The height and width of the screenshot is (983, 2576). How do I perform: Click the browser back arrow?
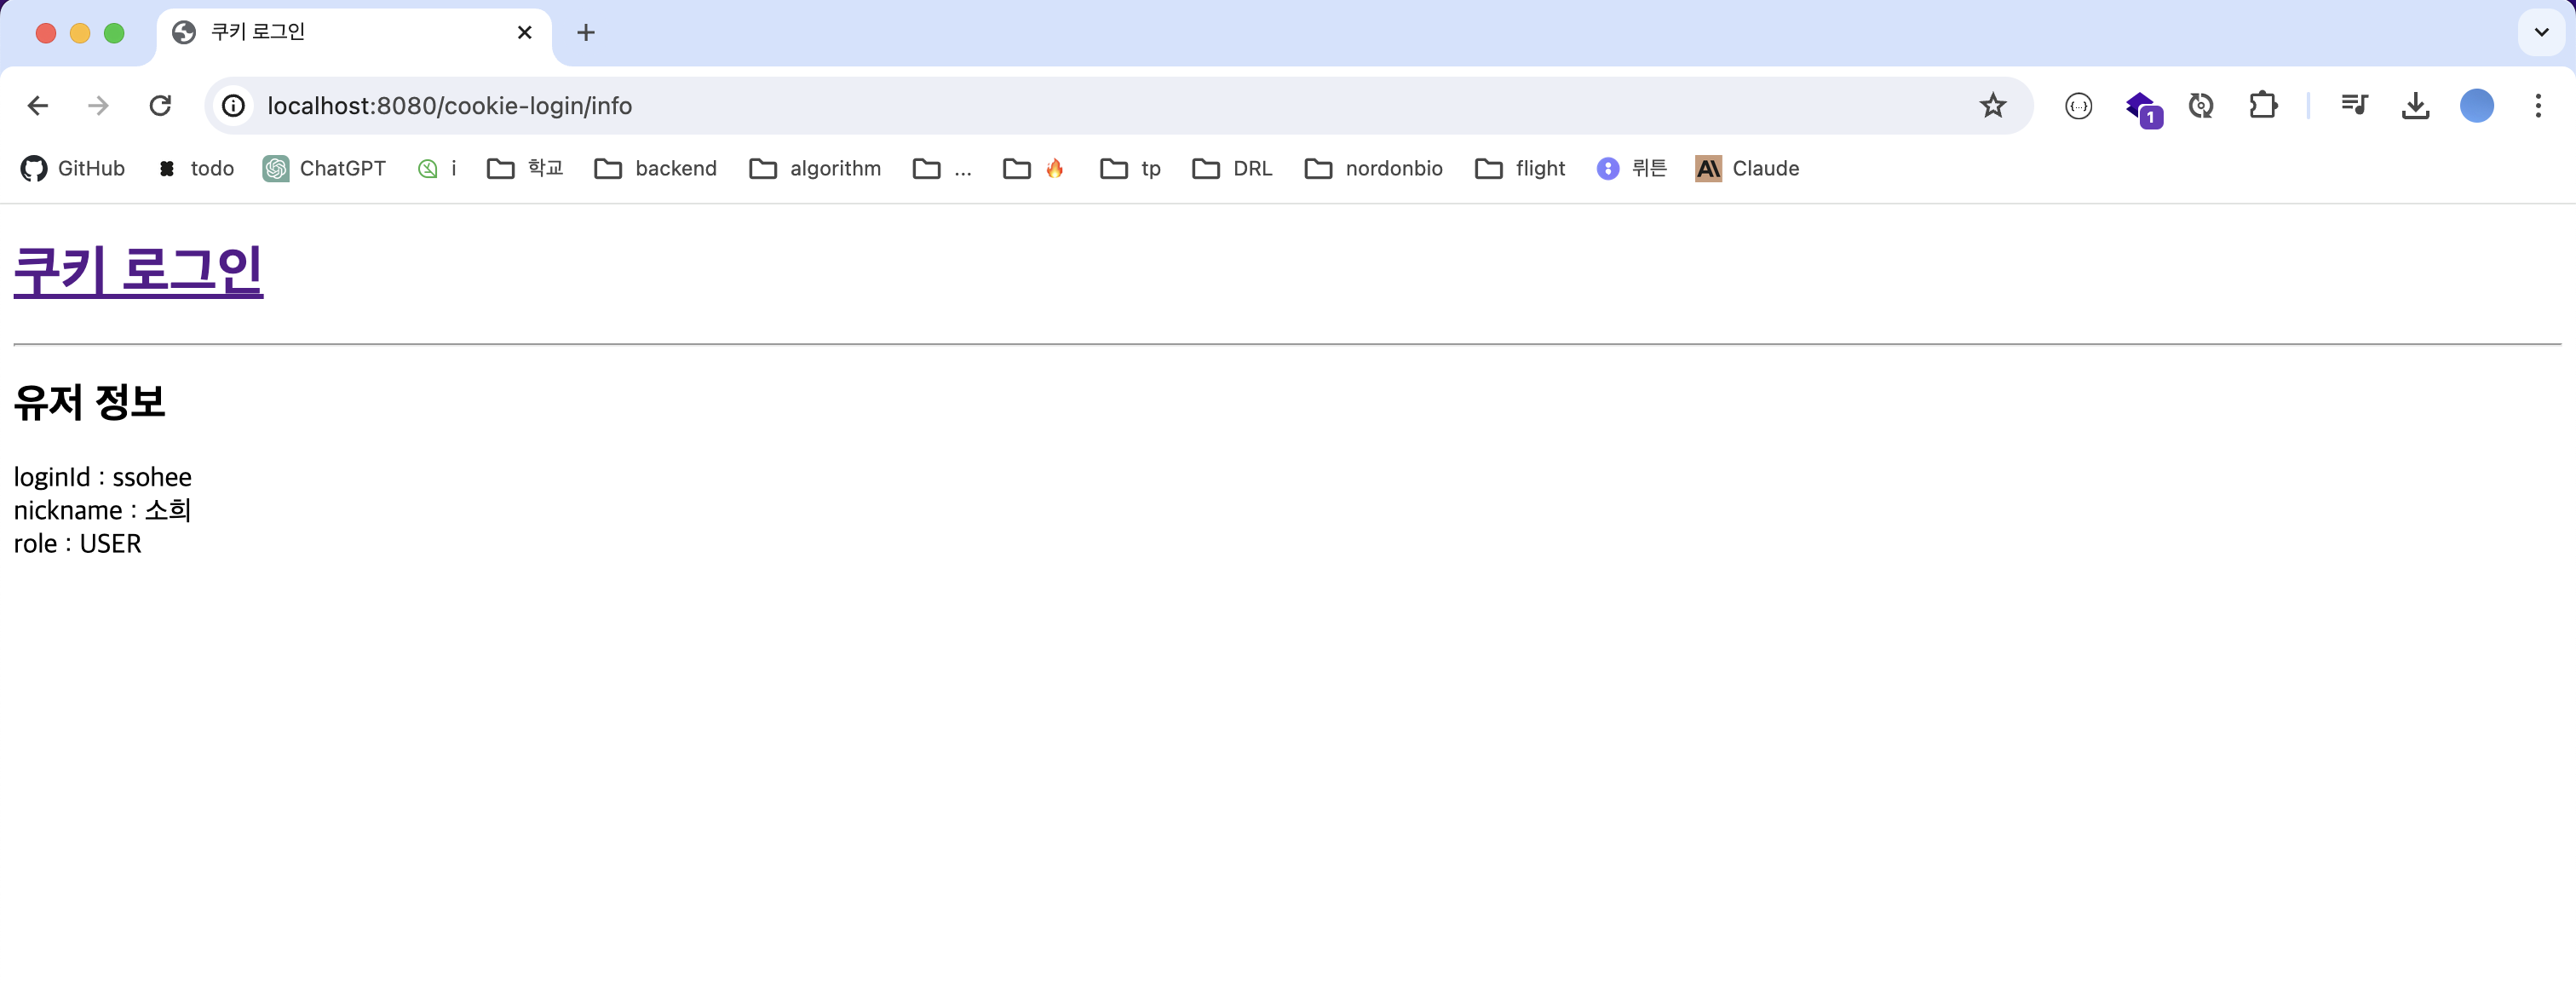coord(38,106)
